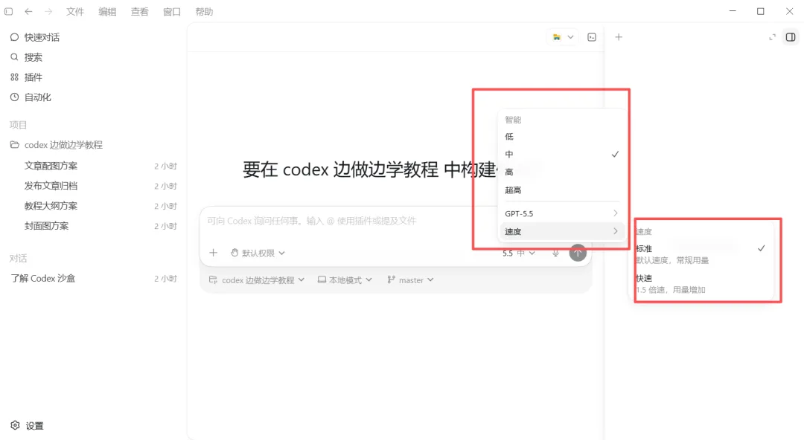This screenshot has width=804, height=440.
Task: Maximize the application window
Action: pyautogui.click(x=760, y=11)
